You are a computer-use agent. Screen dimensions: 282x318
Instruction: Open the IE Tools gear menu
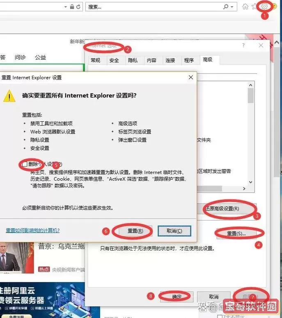264,7
